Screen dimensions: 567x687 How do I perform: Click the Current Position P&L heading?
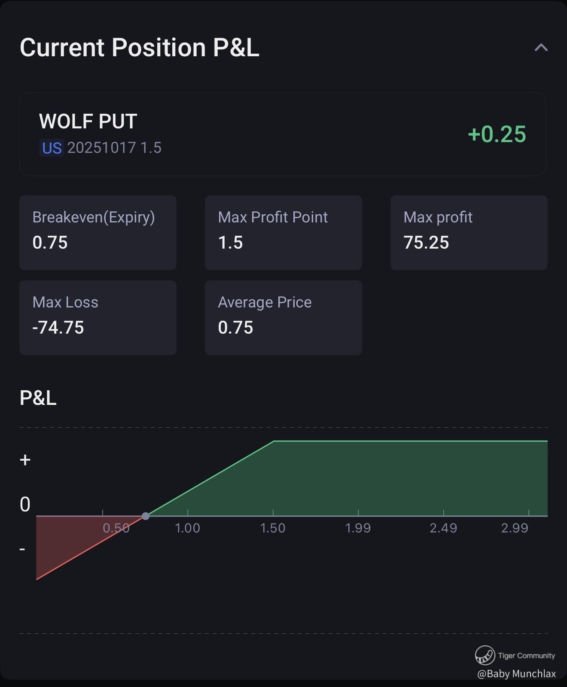(x=140, y=47)
